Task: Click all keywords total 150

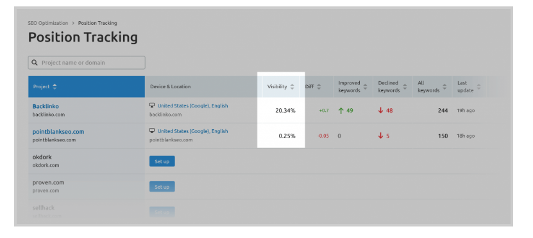Action: pyautogui.click(x=443, y=136)
